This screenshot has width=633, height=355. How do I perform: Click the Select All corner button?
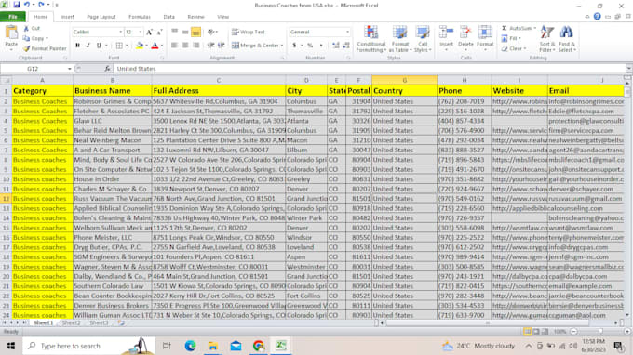click(x=6, y=81)
